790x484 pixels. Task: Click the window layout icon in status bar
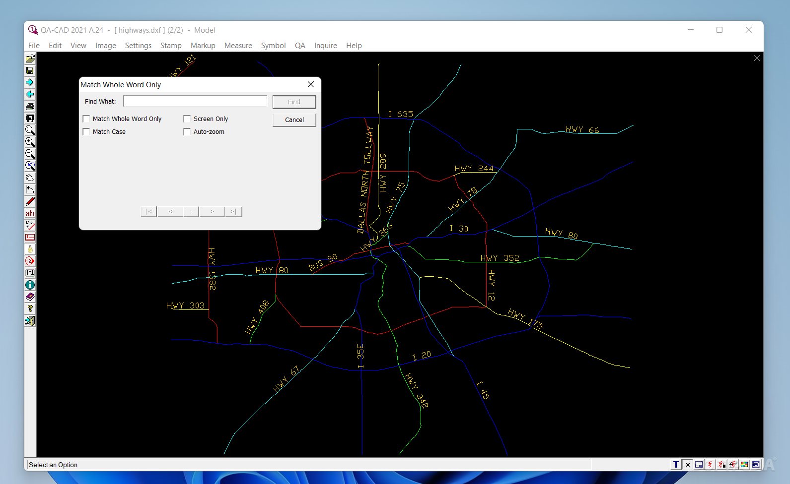[x=699, y=465]
